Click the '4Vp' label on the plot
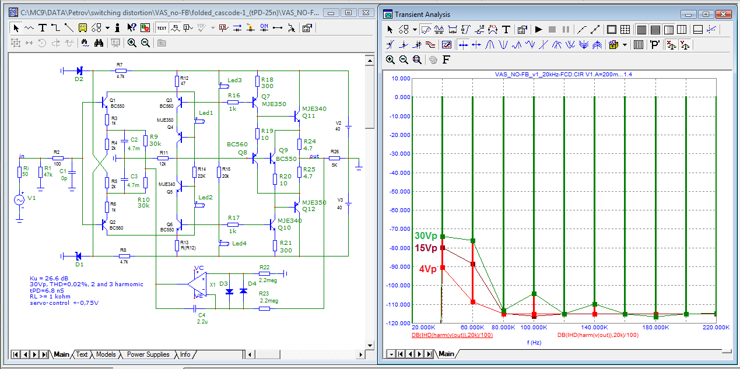 pos(427,269)
